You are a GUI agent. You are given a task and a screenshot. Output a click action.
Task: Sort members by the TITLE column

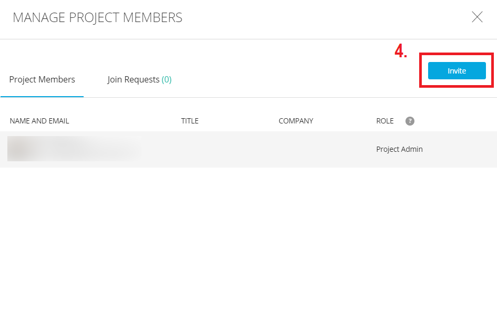tap(189, 121)
